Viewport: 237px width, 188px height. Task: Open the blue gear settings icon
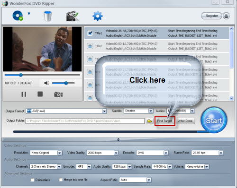pyautogui.click(x=98, y=16)
